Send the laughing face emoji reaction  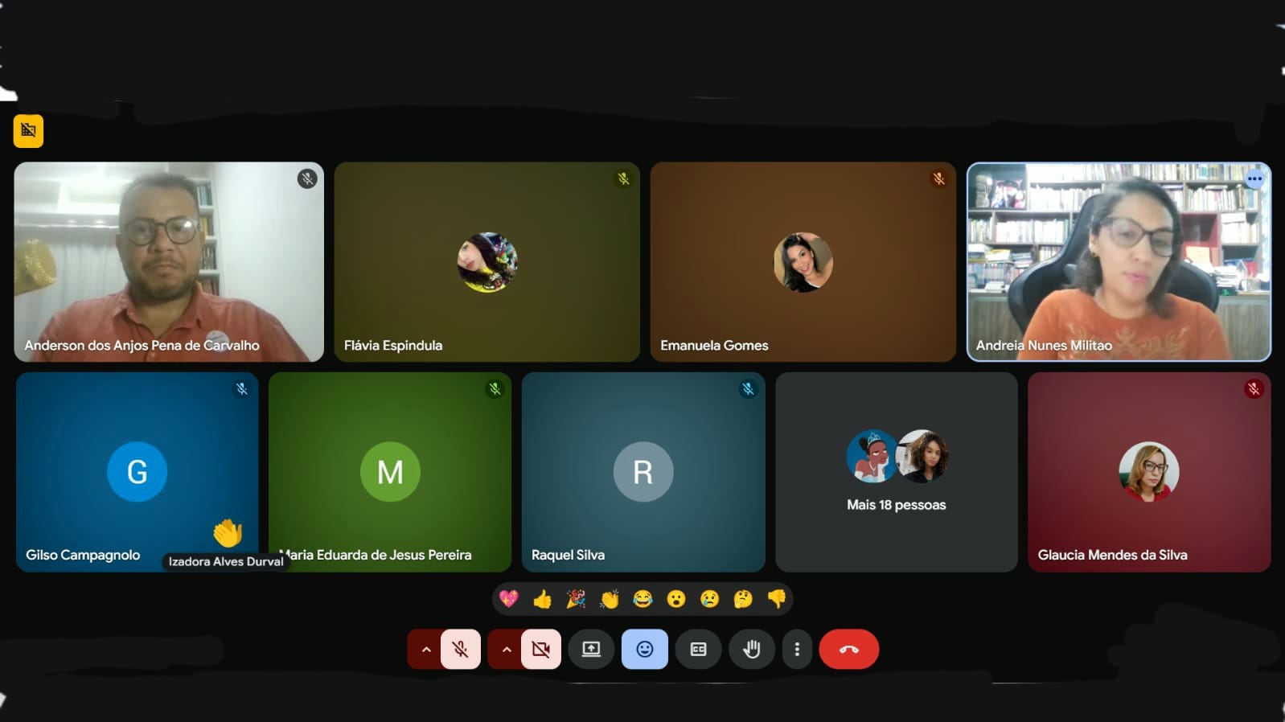click(642, 599)
